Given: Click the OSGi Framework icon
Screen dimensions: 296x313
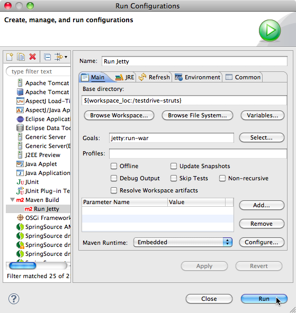Looking at the screenshot, I should 20,218.
